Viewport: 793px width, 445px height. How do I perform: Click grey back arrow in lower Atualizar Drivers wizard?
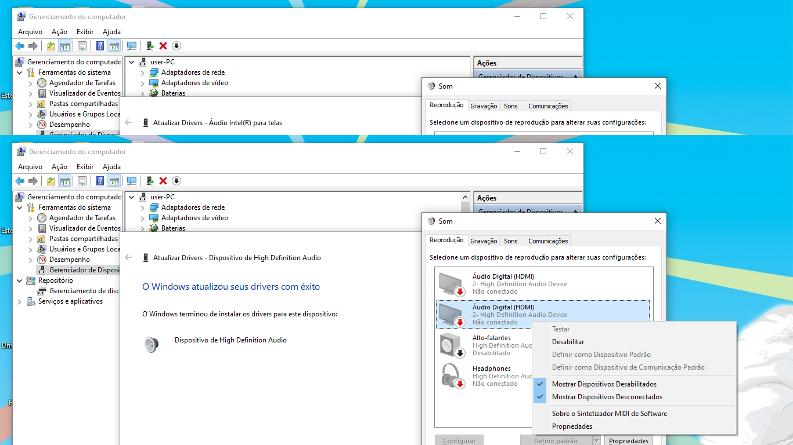[128, 258]
